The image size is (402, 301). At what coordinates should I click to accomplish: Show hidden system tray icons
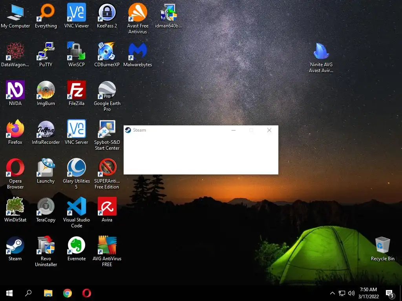[x=332, y=293]
